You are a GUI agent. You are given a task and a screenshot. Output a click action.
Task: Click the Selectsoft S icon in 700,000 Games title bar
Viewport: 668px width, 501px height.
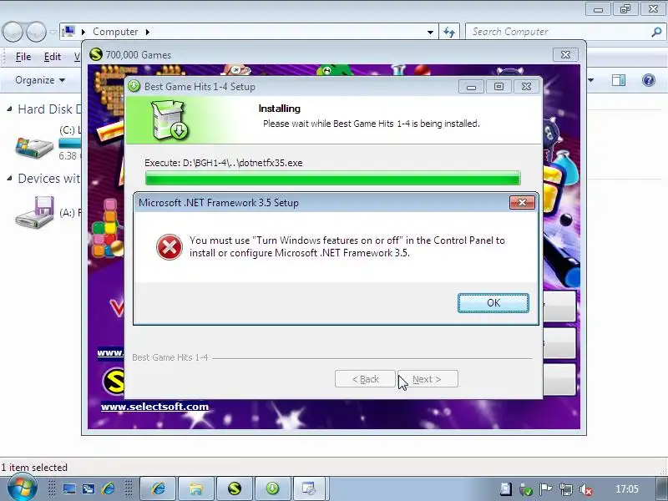coord(96,54)
